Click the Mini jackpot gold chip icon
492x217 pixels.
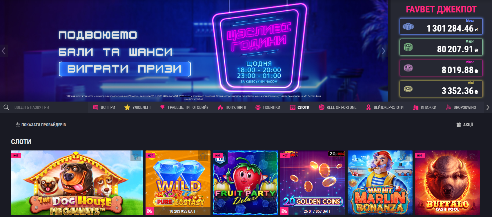coord(408,89)
